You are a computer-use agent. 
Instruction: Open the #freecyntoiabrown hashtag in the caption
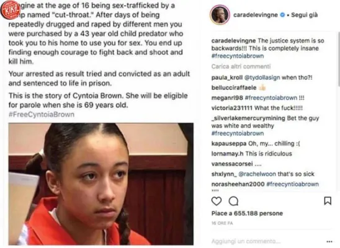point(238,56)
